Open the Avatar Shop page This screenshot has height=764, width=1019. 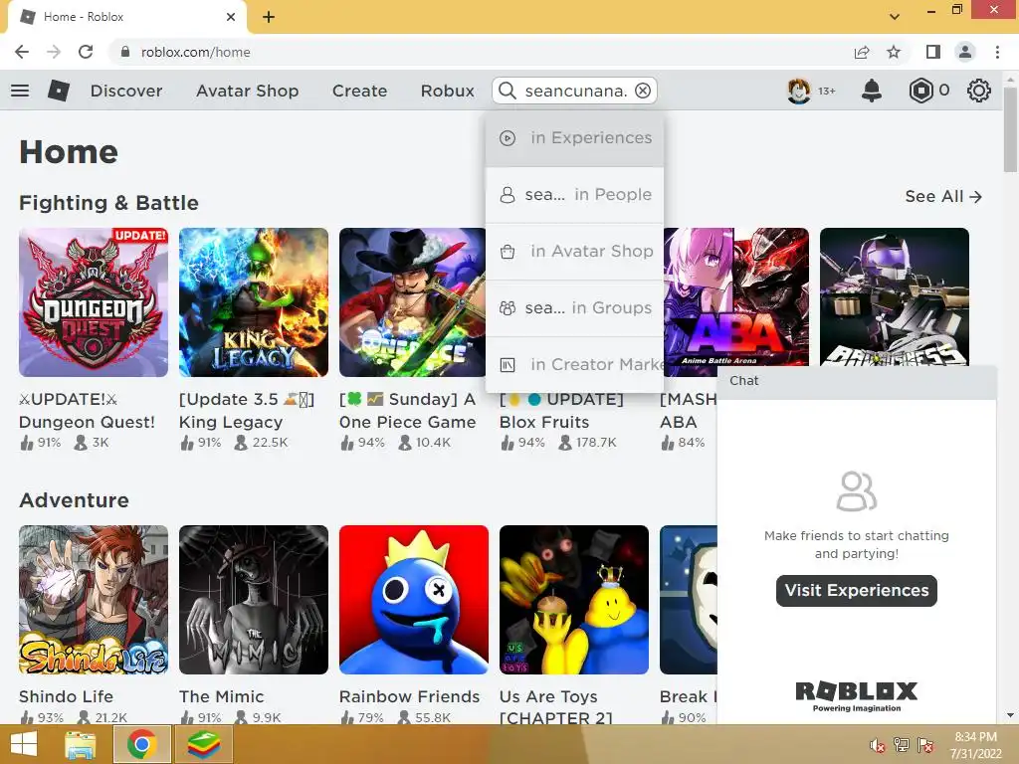(x=248, y=91)
